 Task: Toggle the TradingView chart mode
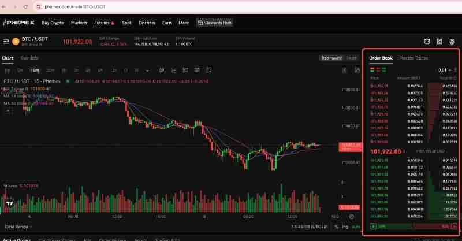pos(331,58)
